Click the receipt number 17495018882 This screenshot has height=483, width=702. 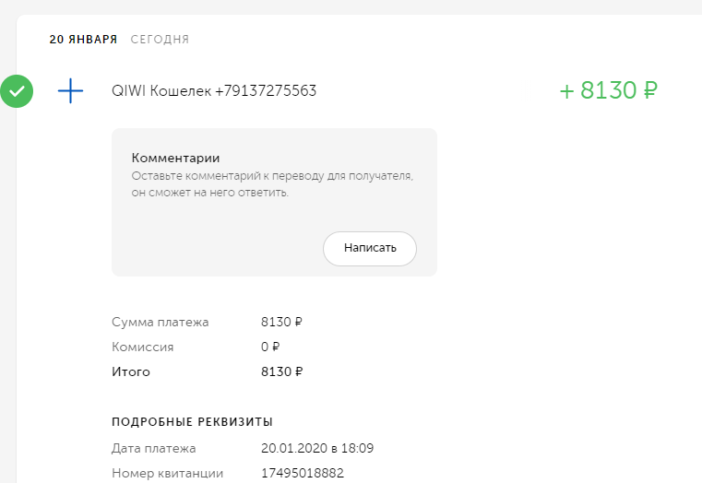click(x=303, y=474)
